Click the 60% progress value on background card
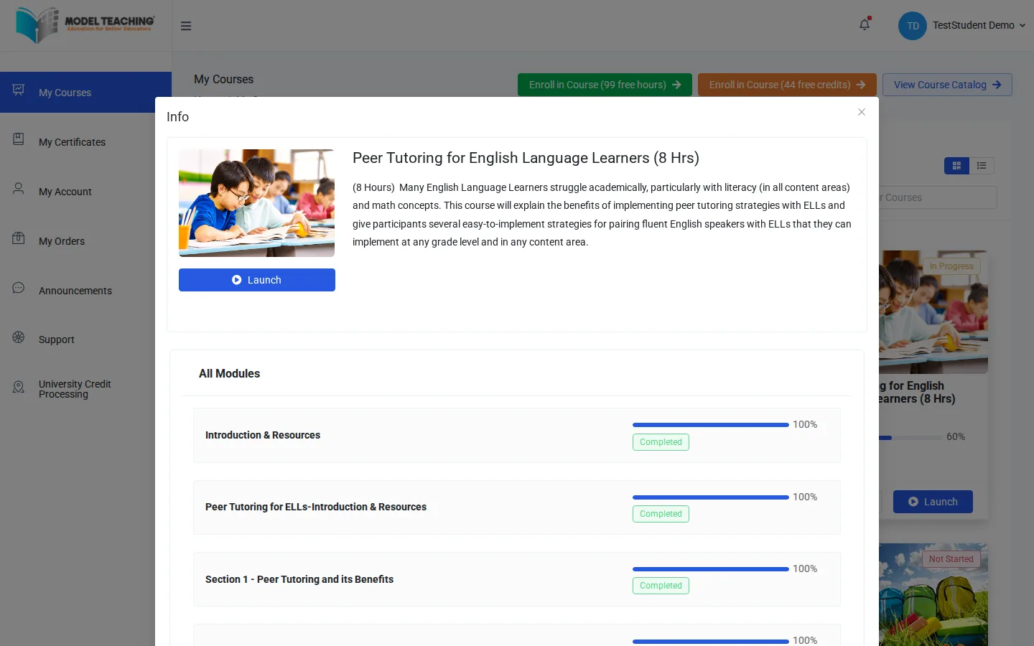 pyautogui.click(x=956, y=436)
